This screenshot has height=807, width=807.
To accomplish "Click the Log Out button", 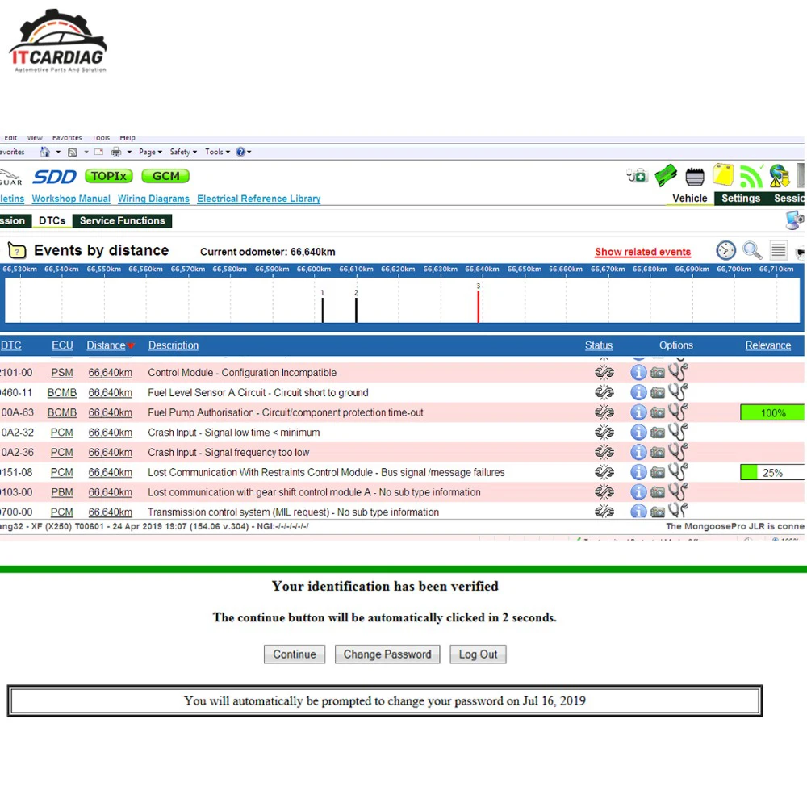I will click(478, 654).
